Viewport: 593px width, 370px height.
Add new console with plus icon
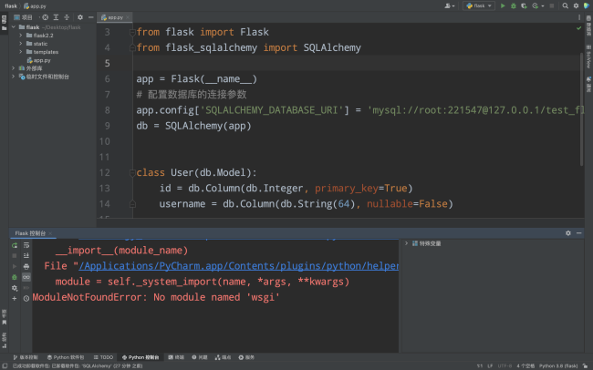click(x=15, y=298)
